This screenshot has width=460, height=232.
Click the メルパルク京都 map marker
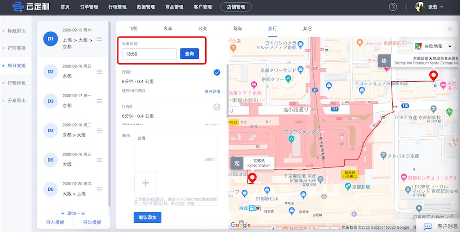click(x=383, y=155)
